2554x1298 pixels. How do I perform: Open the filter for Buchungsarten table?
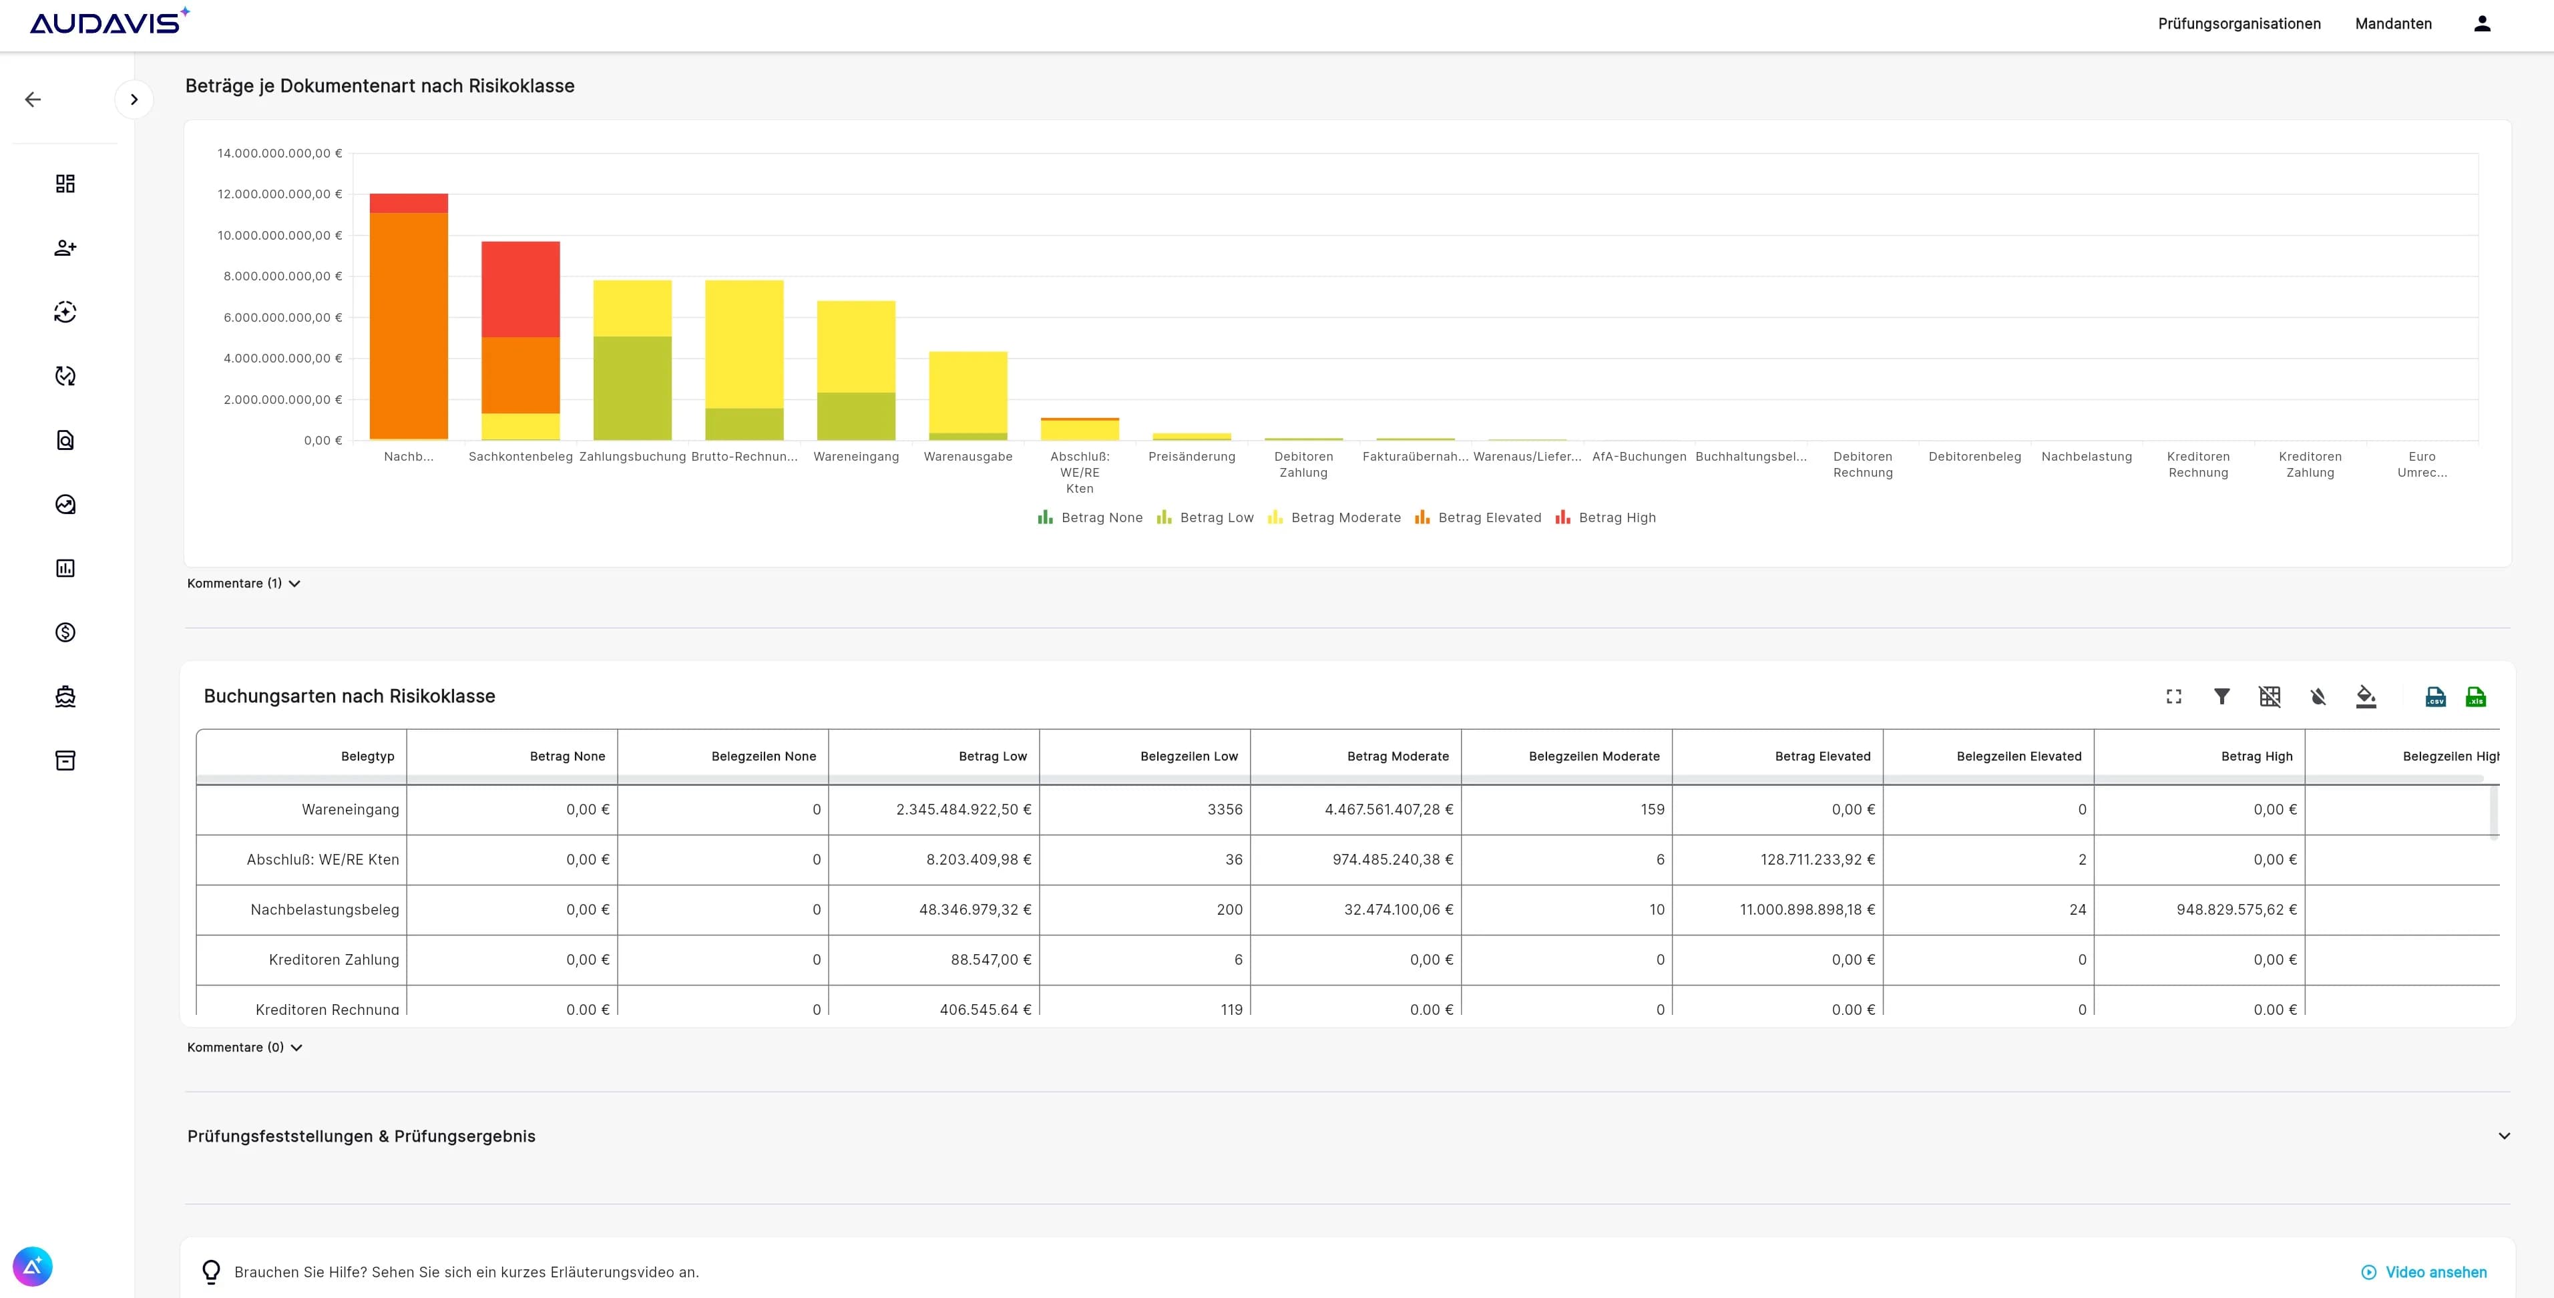[x=2221, y=697]
